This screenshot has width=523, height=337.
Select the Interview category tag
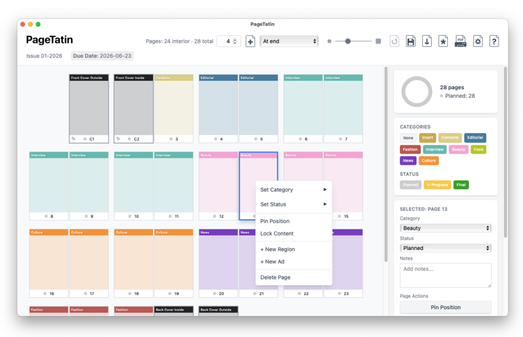[435, 149]
